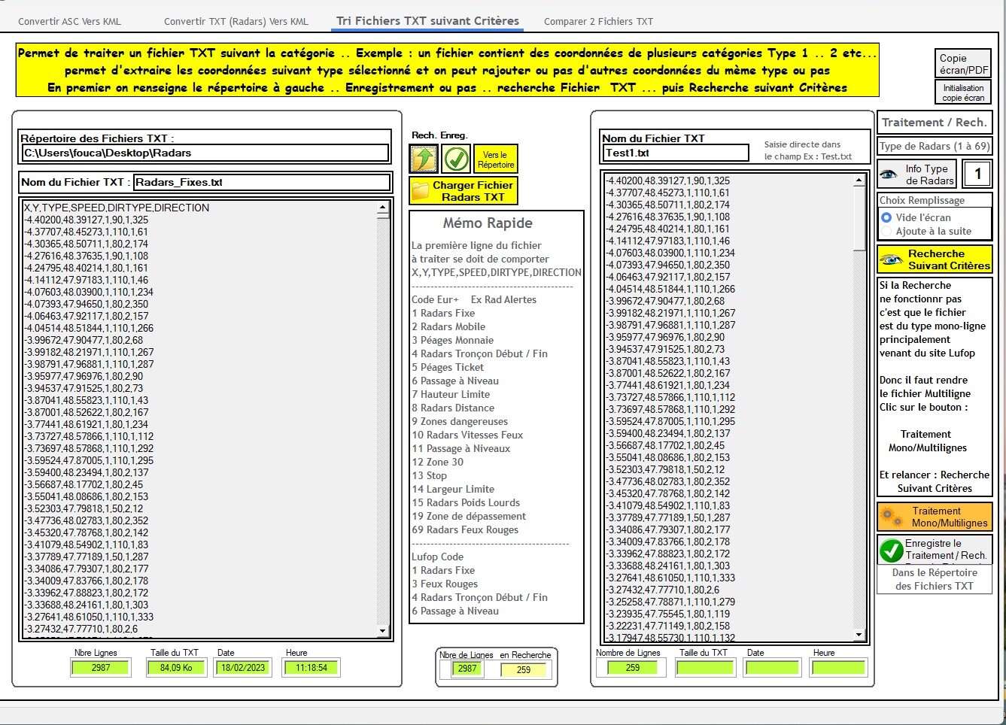Select the Tri Fichiers TXT suivant Critères tab
Screen dimensions: 1006x725
pyautogui.click(x=427, y=21)
